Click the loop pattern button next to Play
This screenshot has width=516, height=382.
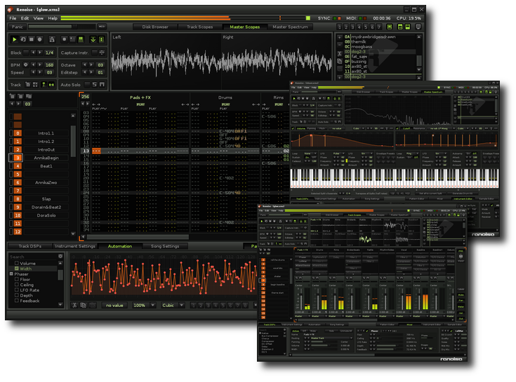23,39
